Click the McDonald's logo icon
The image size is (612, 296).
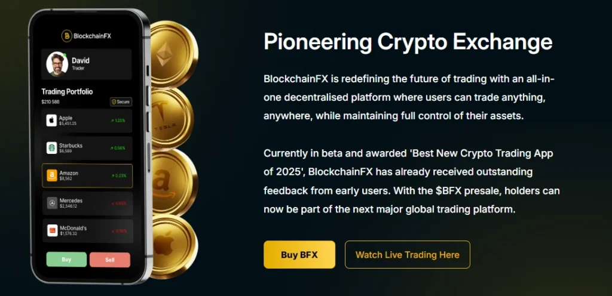pos(52,231)
